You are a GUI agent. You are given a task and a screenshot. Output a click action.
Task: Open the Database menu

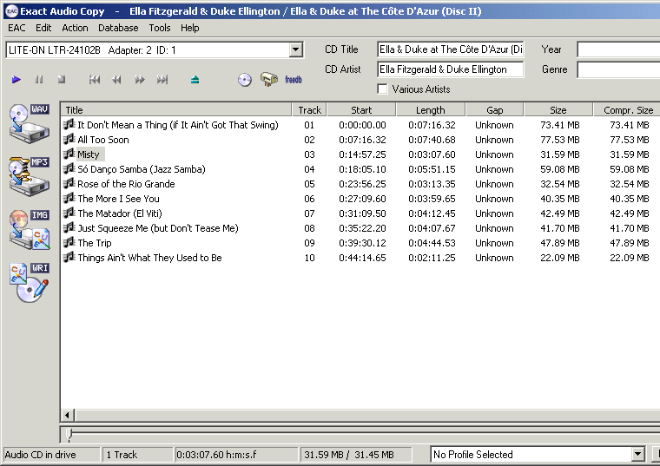118,28
